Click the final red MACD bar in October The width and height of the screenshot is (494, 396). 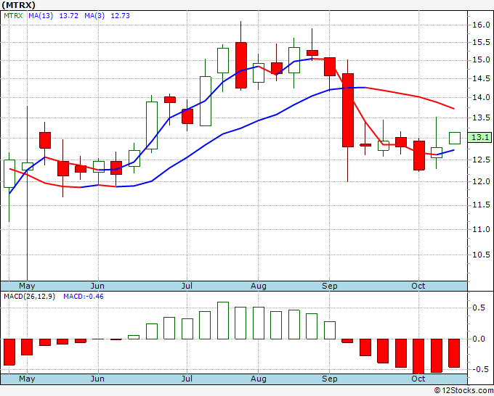(x=454, y=353)
